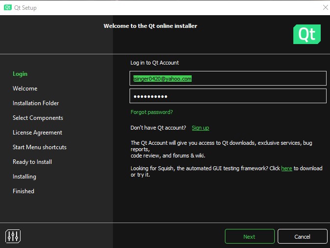Select the Start Menu shortcuts step
Screen dimensions: 330x248
click(x=40, y=147)
